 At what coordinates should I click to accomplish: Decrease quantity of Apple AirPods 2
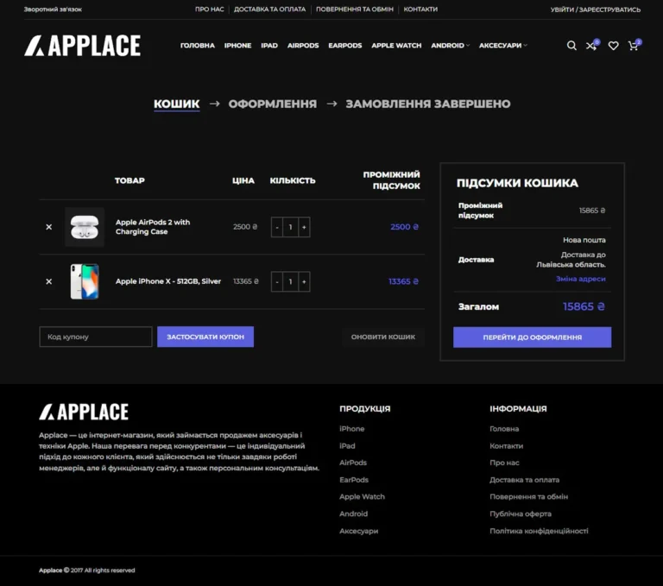277,227
